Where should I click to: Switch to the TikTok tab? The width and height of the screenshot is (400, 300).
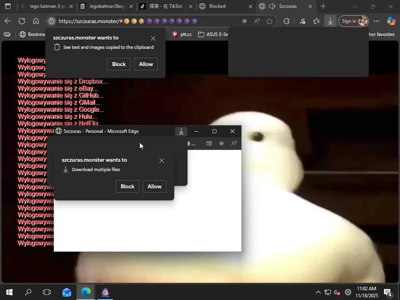[x=166, y=6]
